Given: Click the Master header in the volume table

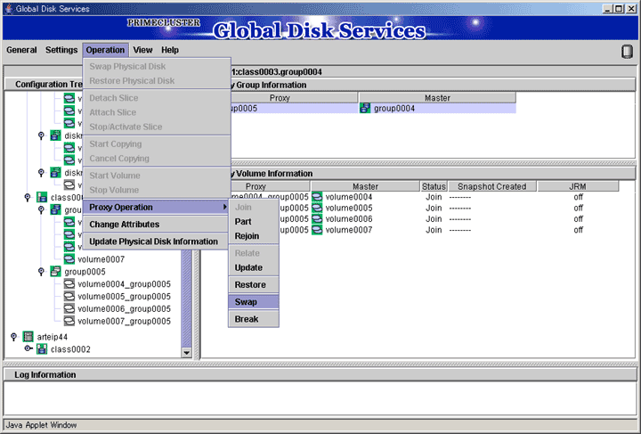Looking at the screenshot, I should pos(365,186).
